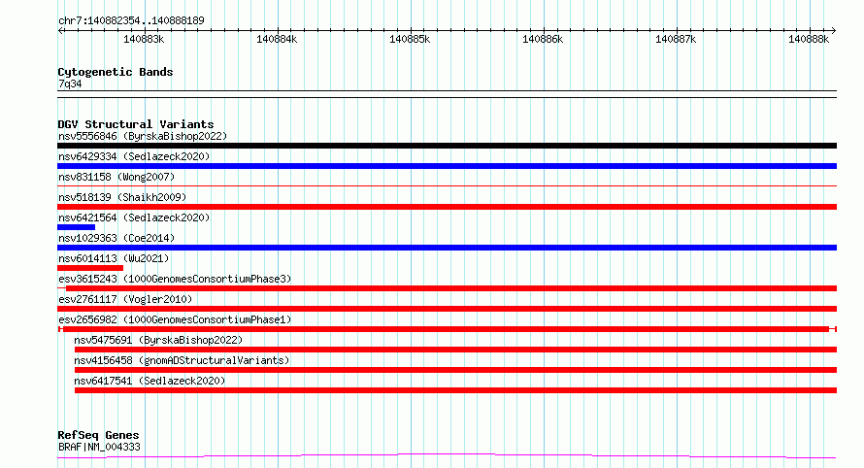Click the blue nsv6429334 variant bar
864x468 pixels.
(447, 166)
